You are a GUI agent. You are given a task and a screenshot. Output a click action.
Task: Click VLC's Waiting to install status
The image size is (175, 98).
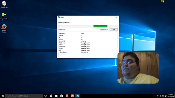85,50
